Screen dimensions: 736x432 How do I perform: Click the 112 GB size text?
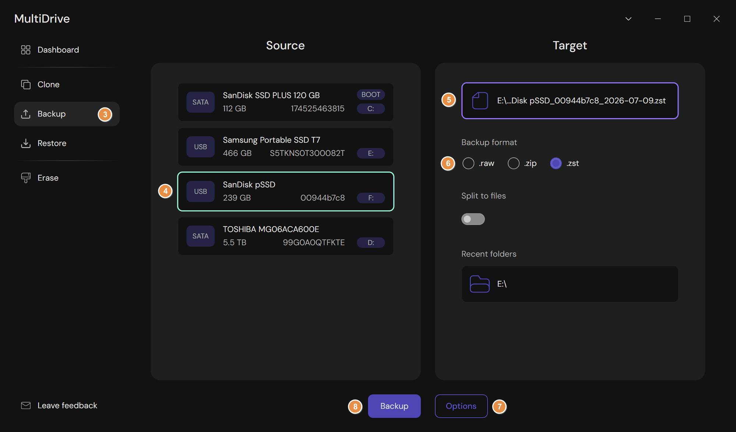(x=234, y=109)
